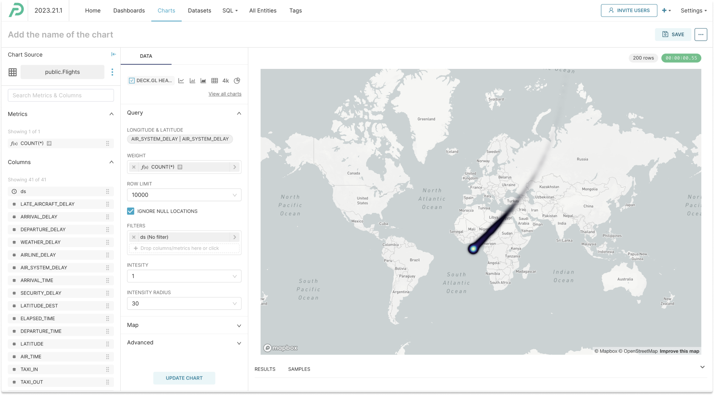The height and width of the screenshot is (395, 714).
Task: Open All Entities page
Action: (x=263, y=10)
